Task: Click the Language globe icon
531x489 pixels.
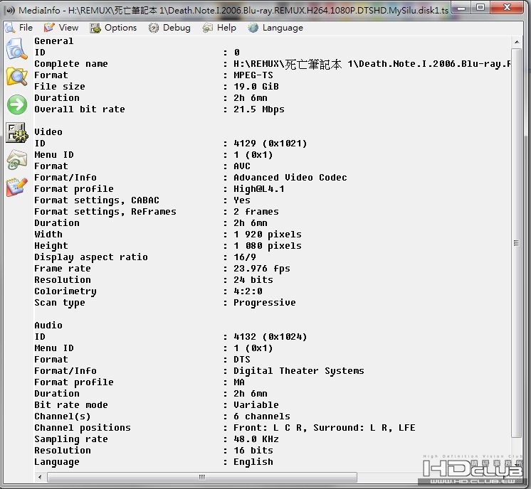Action: 253,28
